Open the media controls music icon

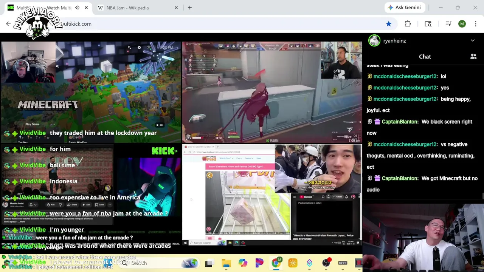(448, 24)
